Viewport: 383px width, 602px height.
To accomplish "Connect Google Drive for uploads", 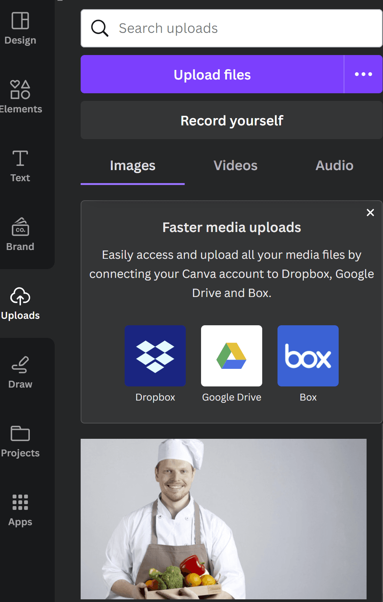I will pos(232,356).
